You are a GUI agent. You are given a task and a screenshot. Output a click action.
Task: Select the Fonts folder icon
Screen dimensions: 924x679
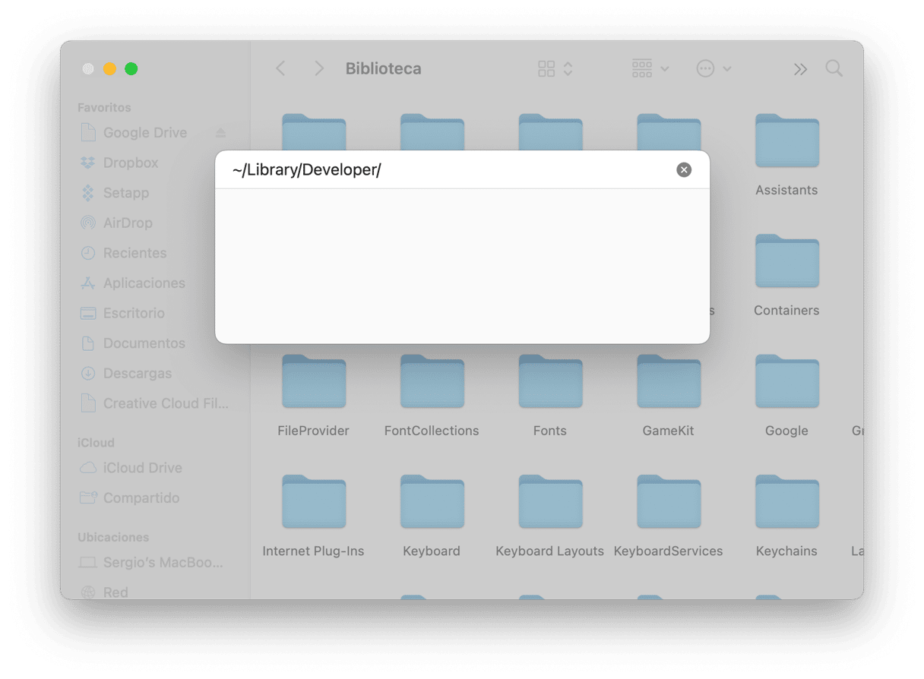coord(550,383)
